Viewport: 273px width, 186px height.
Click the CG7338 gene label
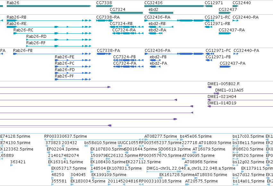104,3
